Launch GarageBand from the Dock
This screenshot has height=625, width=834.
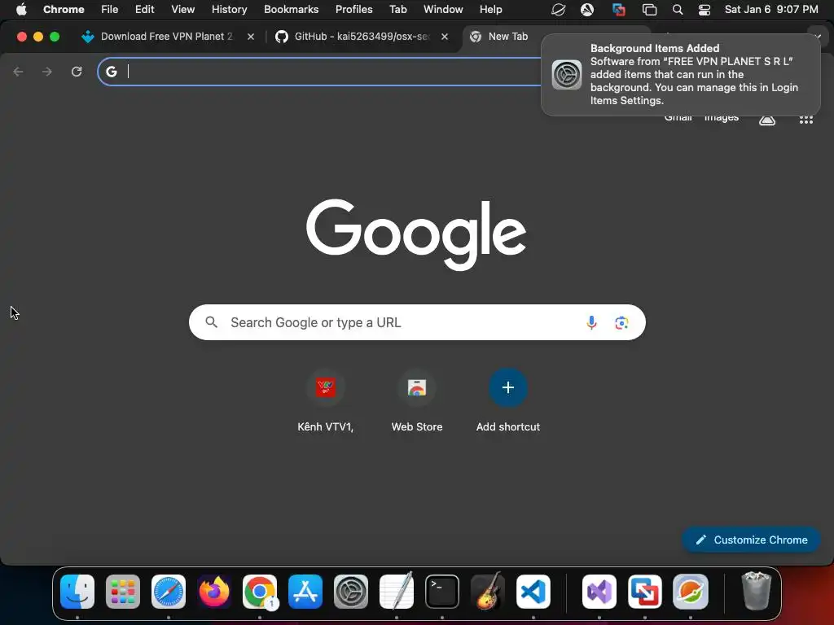488,592
